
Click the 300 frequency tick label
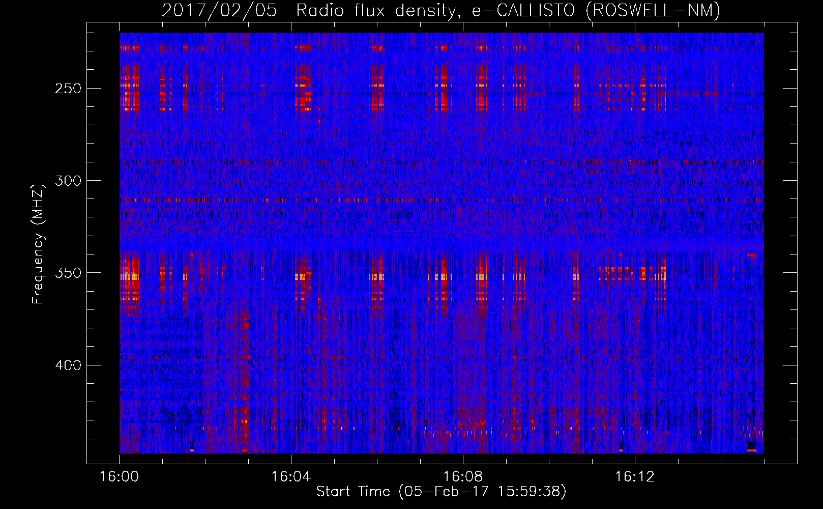68,181
